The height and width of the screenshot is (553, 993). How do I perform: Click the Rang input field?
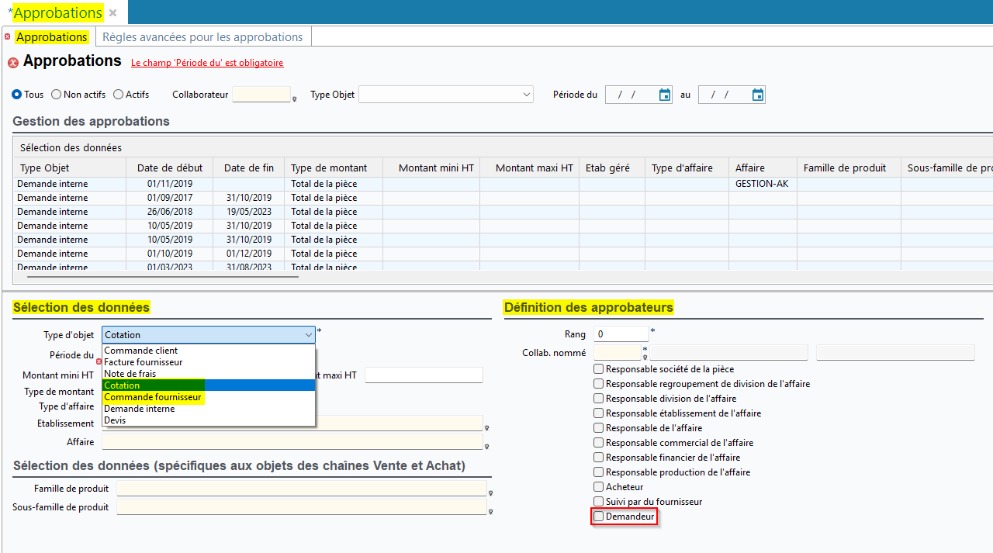pyautogui.click(x=621, y=334)
